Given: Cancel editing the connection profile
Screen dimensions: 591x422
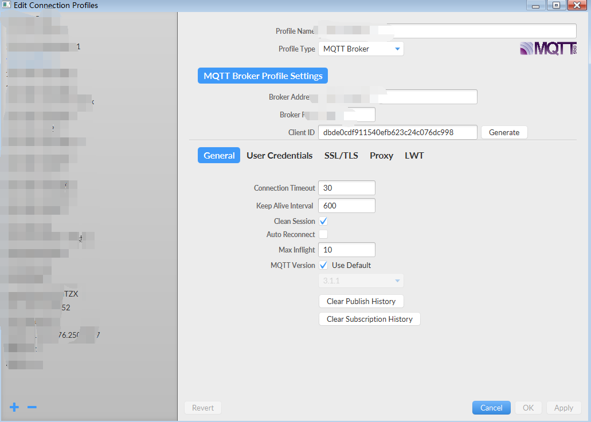Looking at the screenshot, I should (x=491, y=407).
